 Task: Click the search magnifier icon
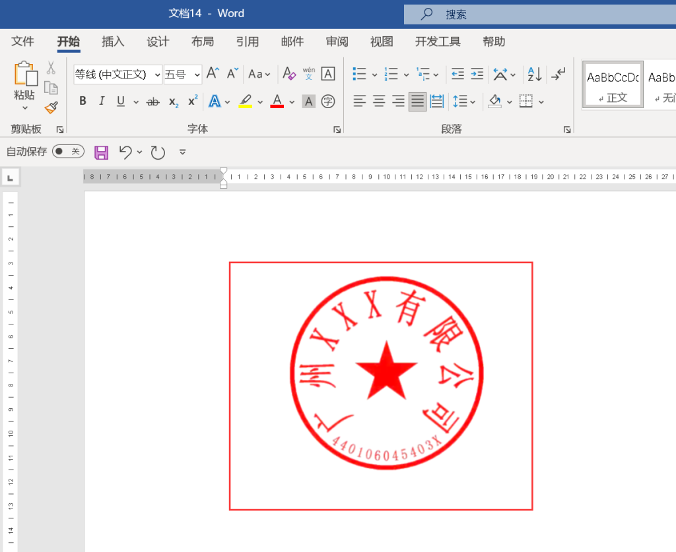[426, 14]
